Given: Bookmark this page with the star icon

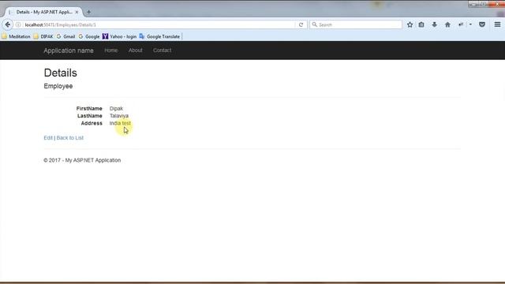Looking at the screenshot, I should [410, 24].
